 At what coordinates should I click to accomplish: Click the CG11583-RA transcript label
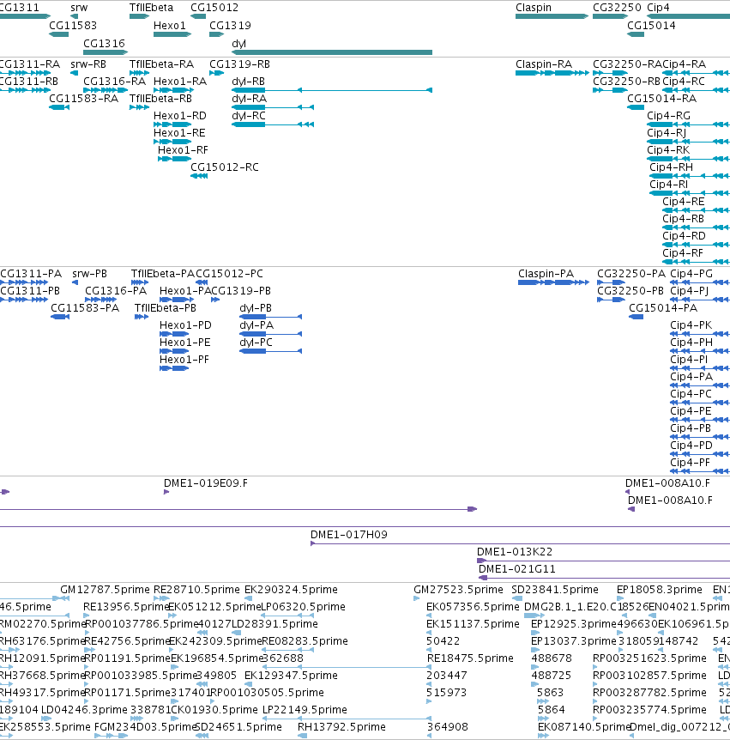[84, 99]
